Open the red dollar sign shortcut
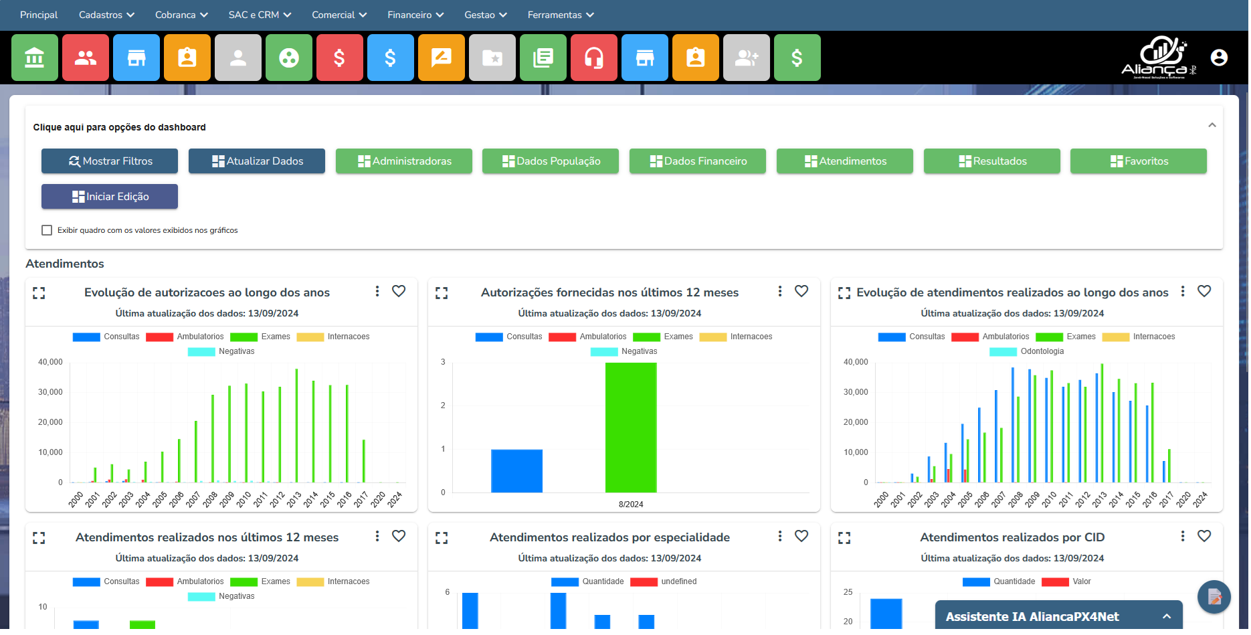 point(340,58)
